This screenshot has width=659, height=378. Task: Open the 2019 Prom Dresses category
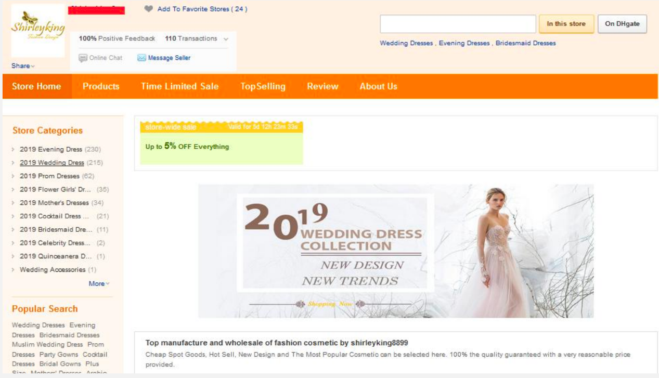click(x=49, y=176)
